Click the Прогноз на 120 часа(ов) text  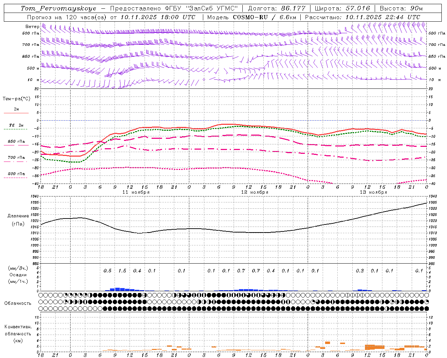click(x=67, y=17)
